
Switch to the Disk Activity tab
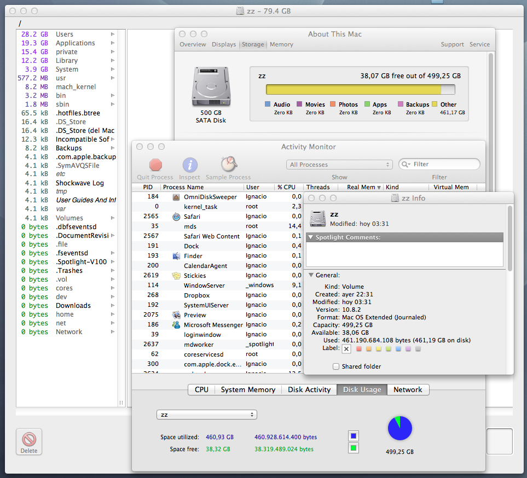click(x=309, y=390)
